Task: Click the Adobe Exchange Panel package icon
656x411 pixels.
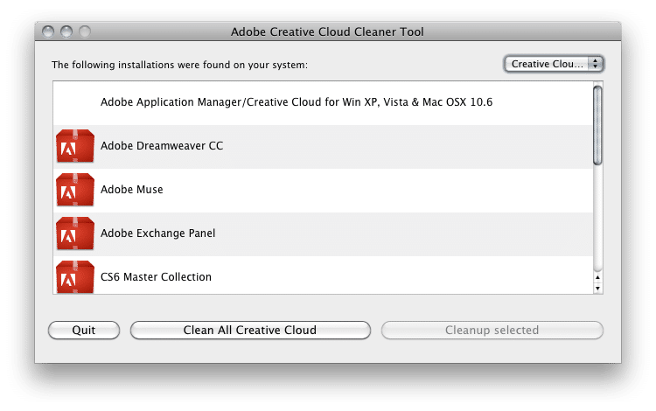Action: coord(75,233)
